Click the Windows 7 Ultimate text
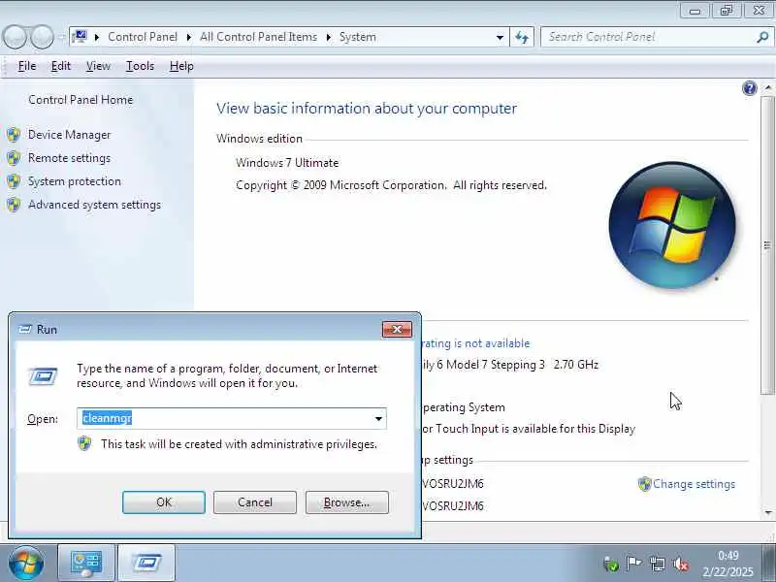776x582 pixels. point(287,163)
